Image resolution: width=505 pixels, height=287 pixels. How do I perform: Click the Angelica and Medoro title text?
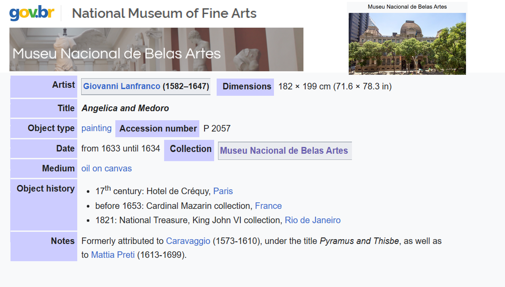(x=125, y=108)
